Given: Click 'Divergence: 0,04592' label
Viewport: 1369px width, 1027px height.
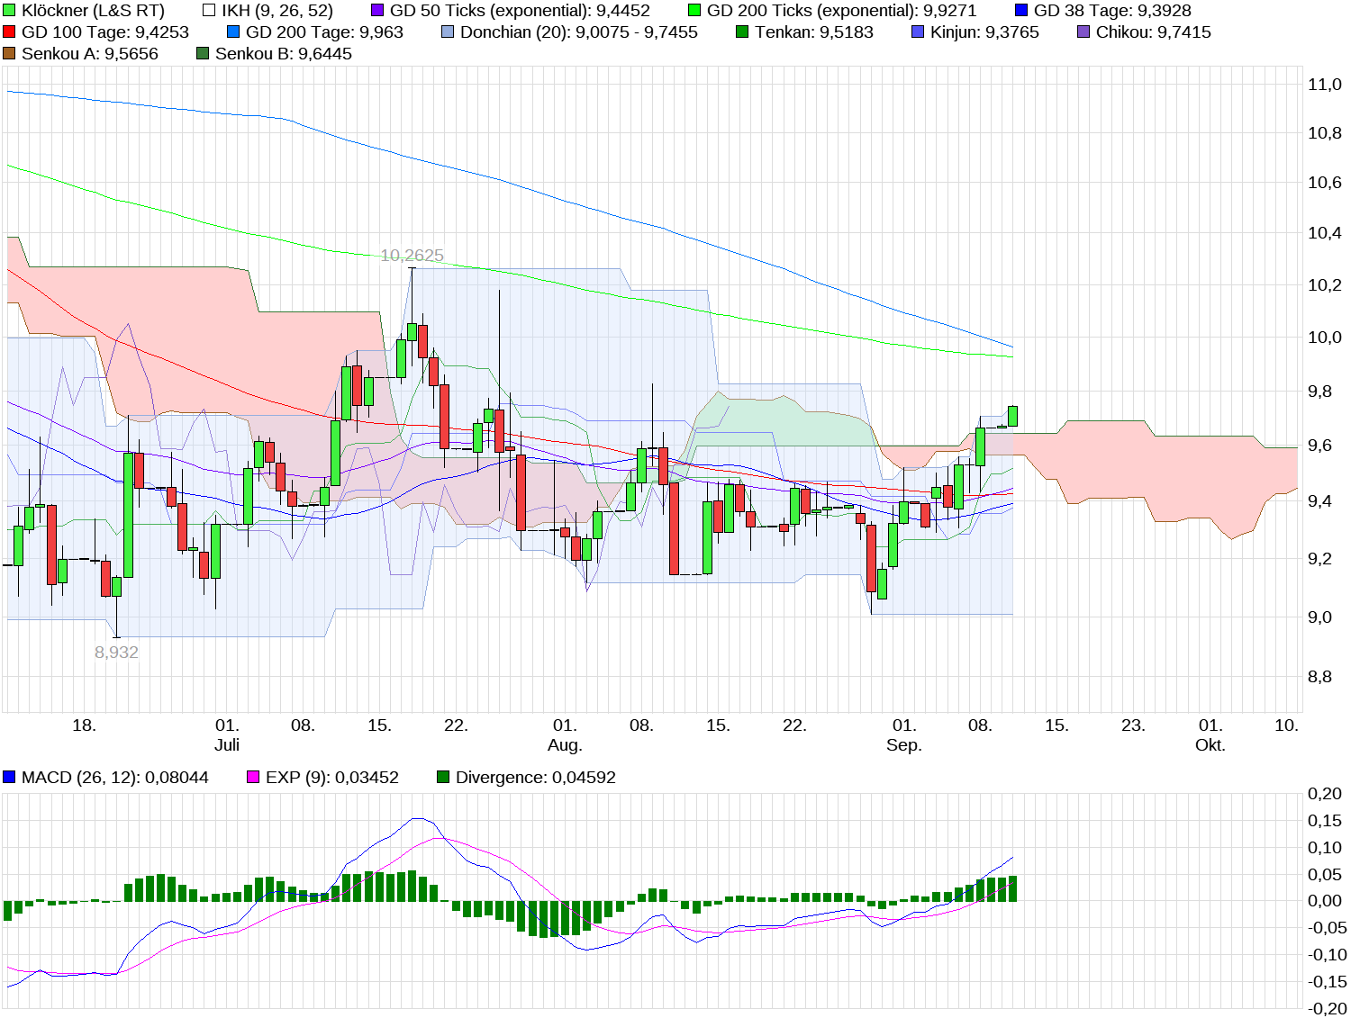Looking at the screenshot, I should 536,777.
